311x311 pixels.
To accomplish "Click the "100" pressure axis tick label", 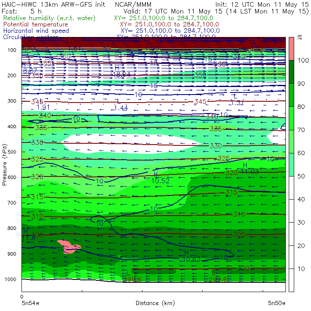I will pos(12,50).
